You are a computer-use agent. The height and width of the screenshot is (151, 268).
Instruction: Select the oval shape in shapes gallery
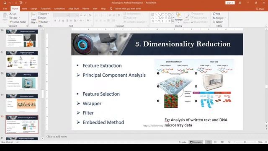166,14
